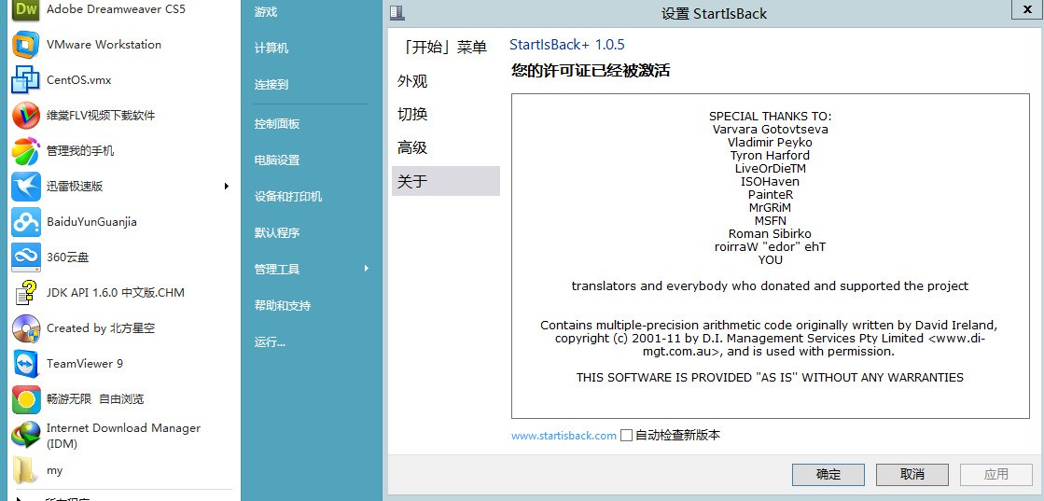Open CentOS.vmx icon

pos(26,80)
